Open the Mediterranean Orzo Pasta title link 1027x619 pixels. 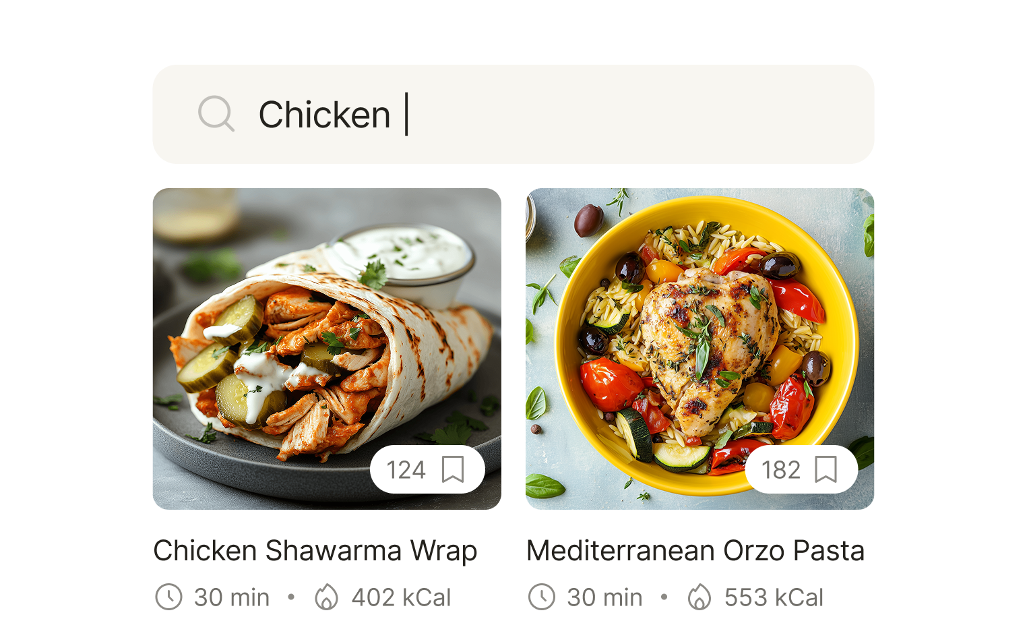click(x=695, y=551)
